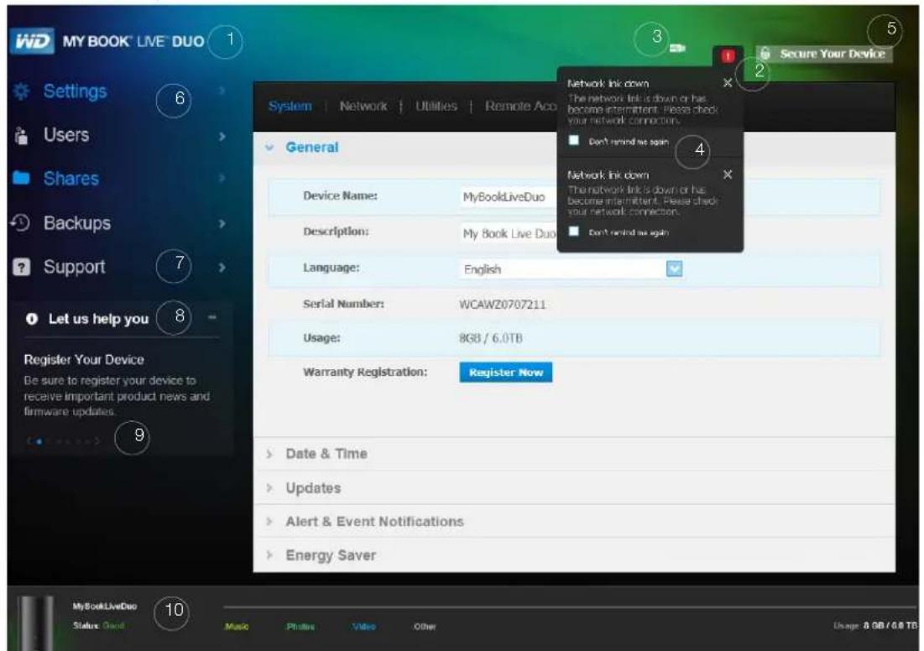This screenshot has height=651, width=924.
Task: Open Support in the sidebar
Action: click(x=74, y=267)
